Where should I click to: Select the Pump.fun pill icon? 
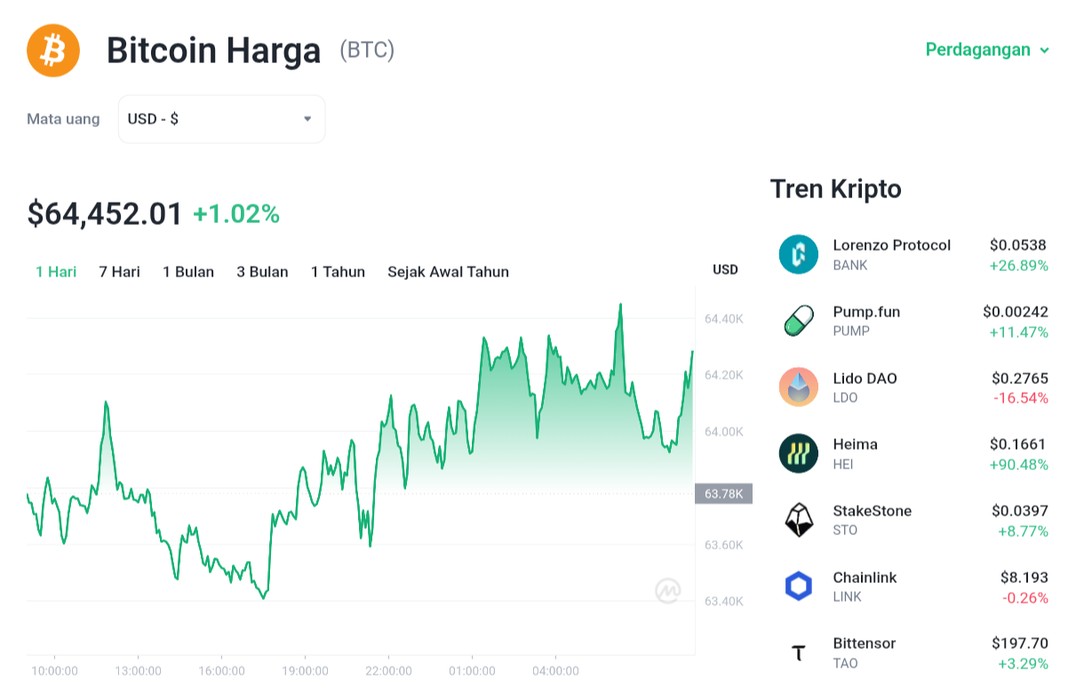[798, 321]
